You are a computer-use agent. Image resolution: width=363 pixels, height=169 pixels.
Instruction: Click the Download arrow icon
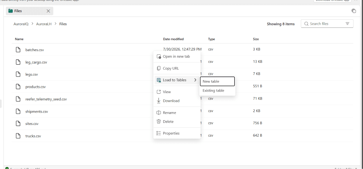(159, 101)
